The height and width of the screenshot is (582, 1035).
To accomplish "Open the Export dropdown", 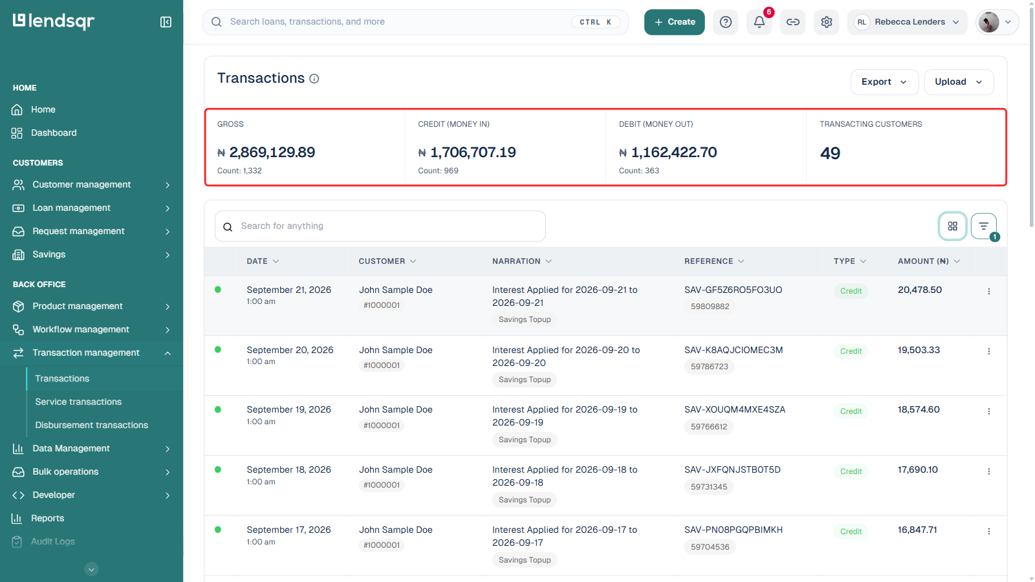I will click(x=884, y=82).
